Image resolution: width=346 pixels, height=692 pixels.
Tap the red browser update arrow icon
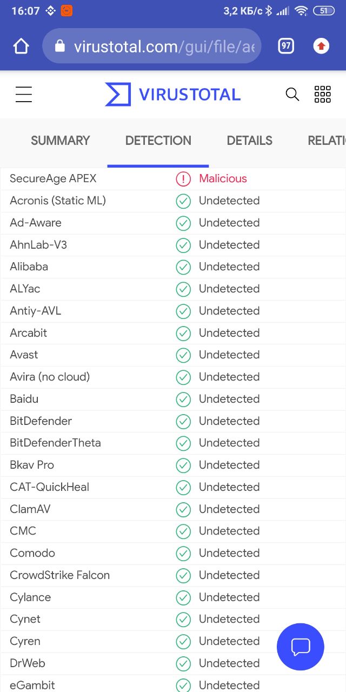pyautogui.click(x=321, y=46)
